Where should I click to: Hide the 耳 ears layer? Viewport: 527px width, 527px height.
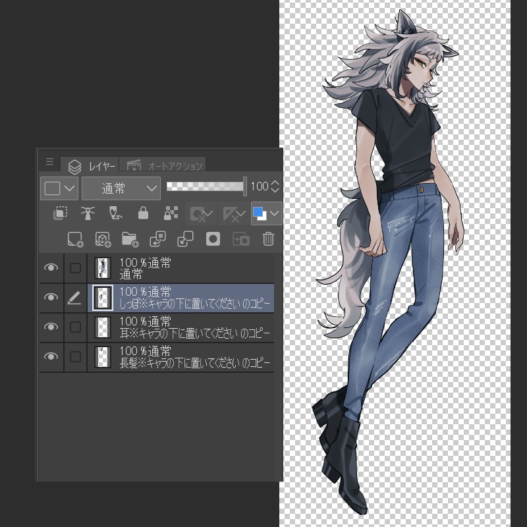[51, 327]
